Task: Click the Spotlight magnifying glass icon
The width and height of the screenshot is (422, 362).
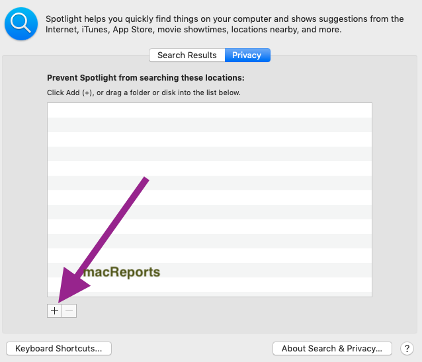Action: tap(21, 24)
